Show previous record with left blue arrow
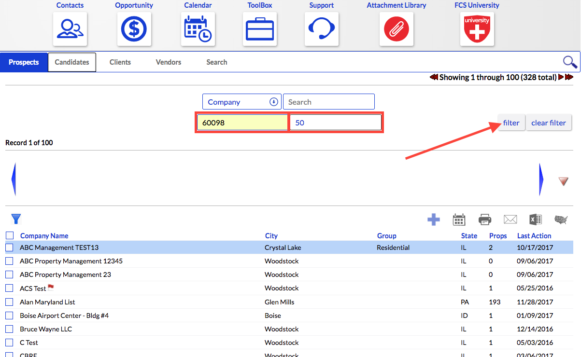Image resolution: width=581 pixels, height=357 pixels. pos(14,179)
